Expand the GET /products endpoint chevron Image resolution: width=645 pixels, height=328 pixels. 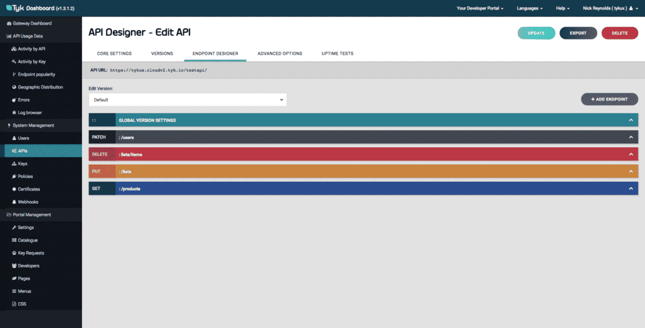pos(630,189)
